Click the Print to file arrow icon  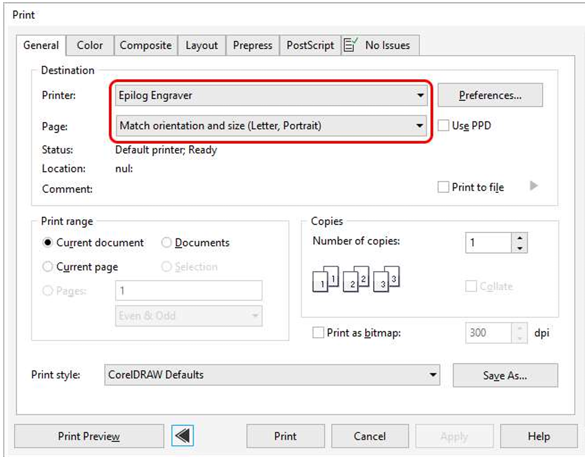tap(533, 186)
